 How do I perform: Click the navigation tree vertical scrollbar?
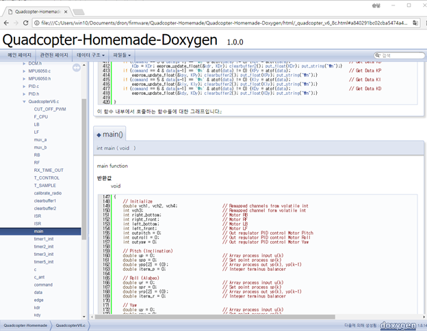(84, 169)
